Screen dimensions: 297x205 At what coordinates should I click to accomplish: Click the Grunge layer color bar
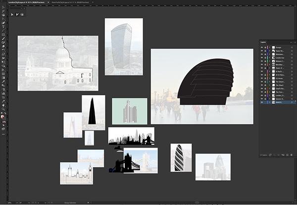point(267,47)
